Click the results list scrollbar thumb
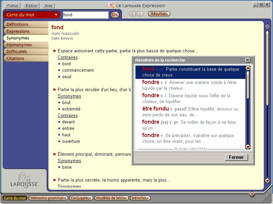Screen dimensions: 273x204 pos(248,85)
